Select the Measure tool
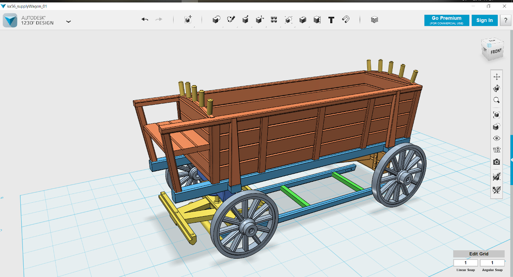The width and height of the screenshot is (513, 277). (x=317, y=20)
